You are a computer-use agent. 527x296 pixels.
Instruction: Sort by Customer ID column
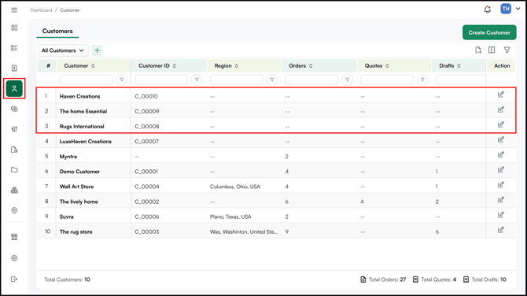[175, 66]
